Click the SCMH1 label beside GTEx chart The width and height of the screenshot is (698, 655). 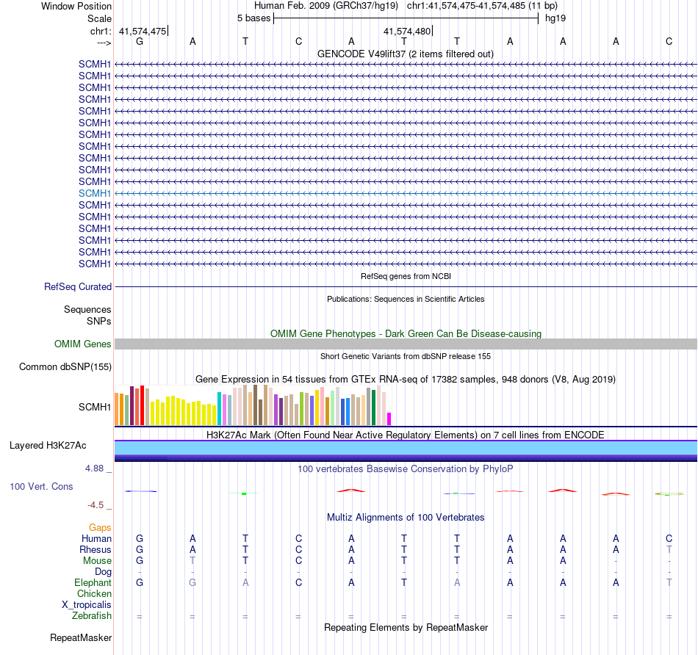click(x=94, y=407)
